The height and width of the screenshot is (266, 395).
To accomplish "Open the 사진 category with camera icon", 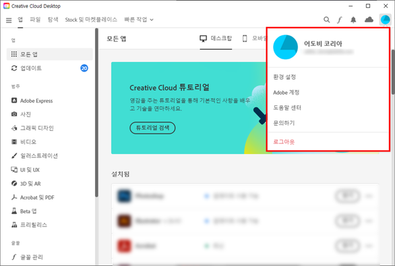I will click(x=21, y=114).
